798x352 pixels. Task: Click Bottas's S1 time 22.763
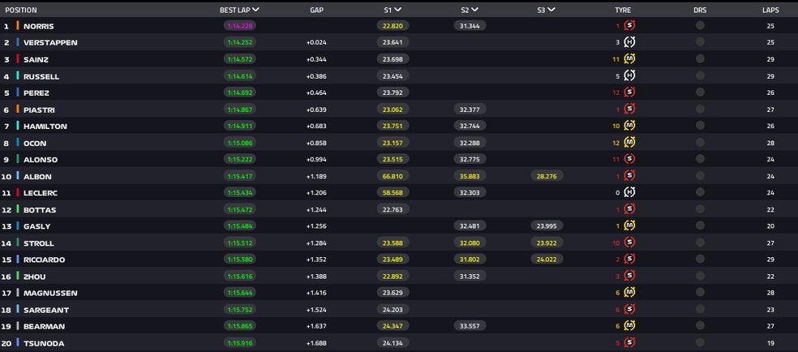393,209
